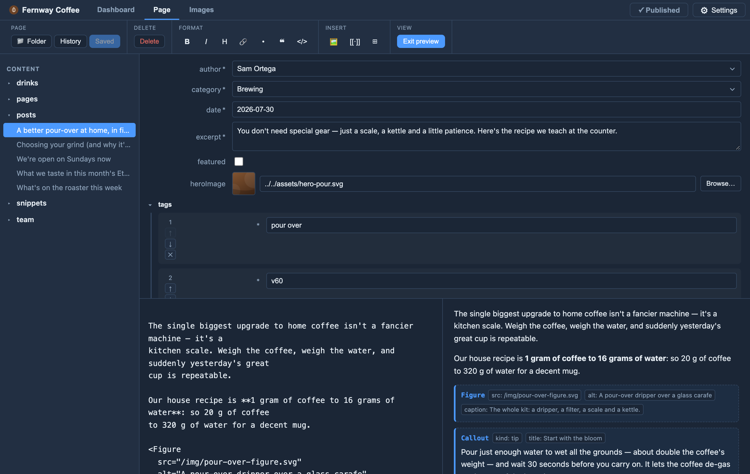Switch to the Page tab

tap(162, 10)
